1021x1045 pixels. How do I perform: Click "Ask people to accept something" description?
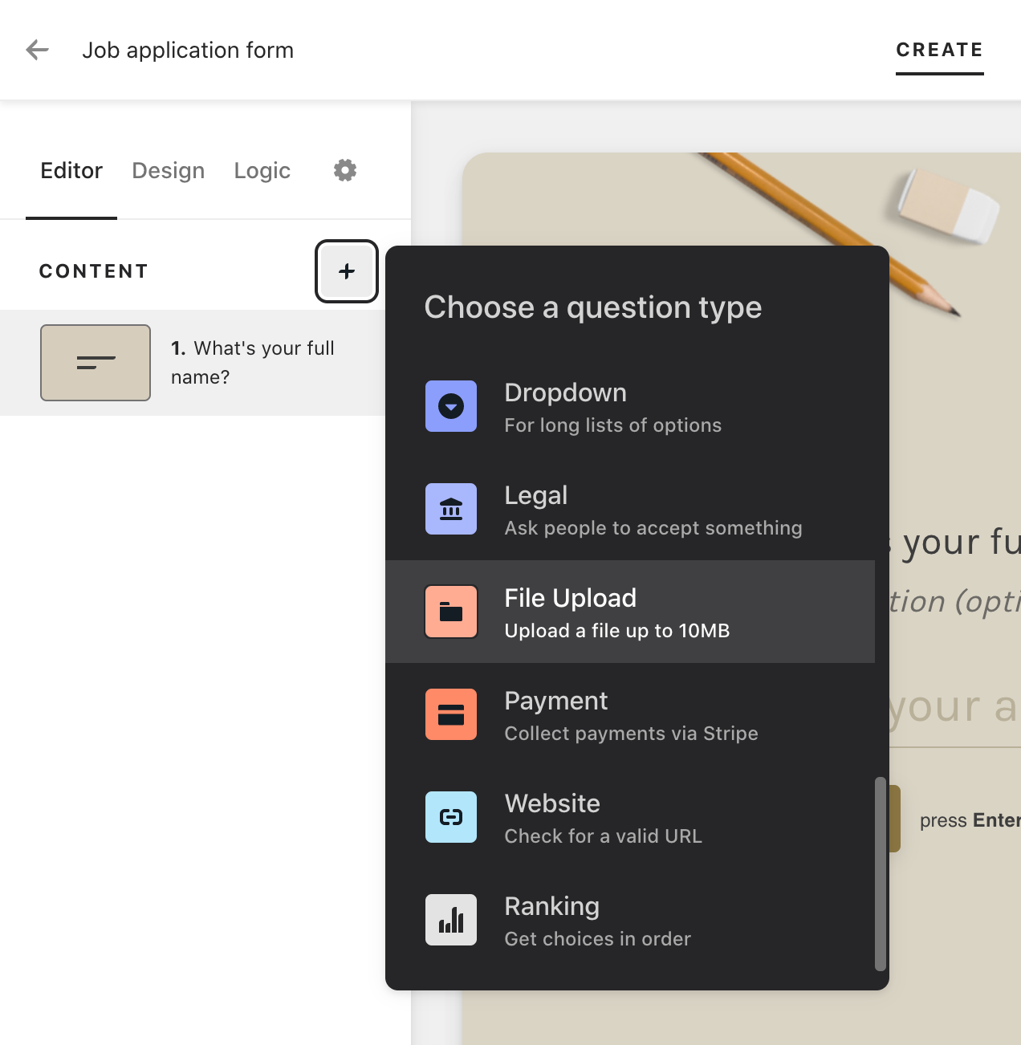coord(653,528)
